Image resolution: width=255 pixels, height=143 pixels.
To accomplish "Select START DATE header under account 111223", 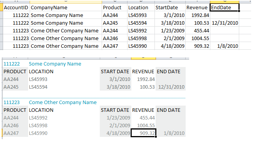I will [115, 110].
